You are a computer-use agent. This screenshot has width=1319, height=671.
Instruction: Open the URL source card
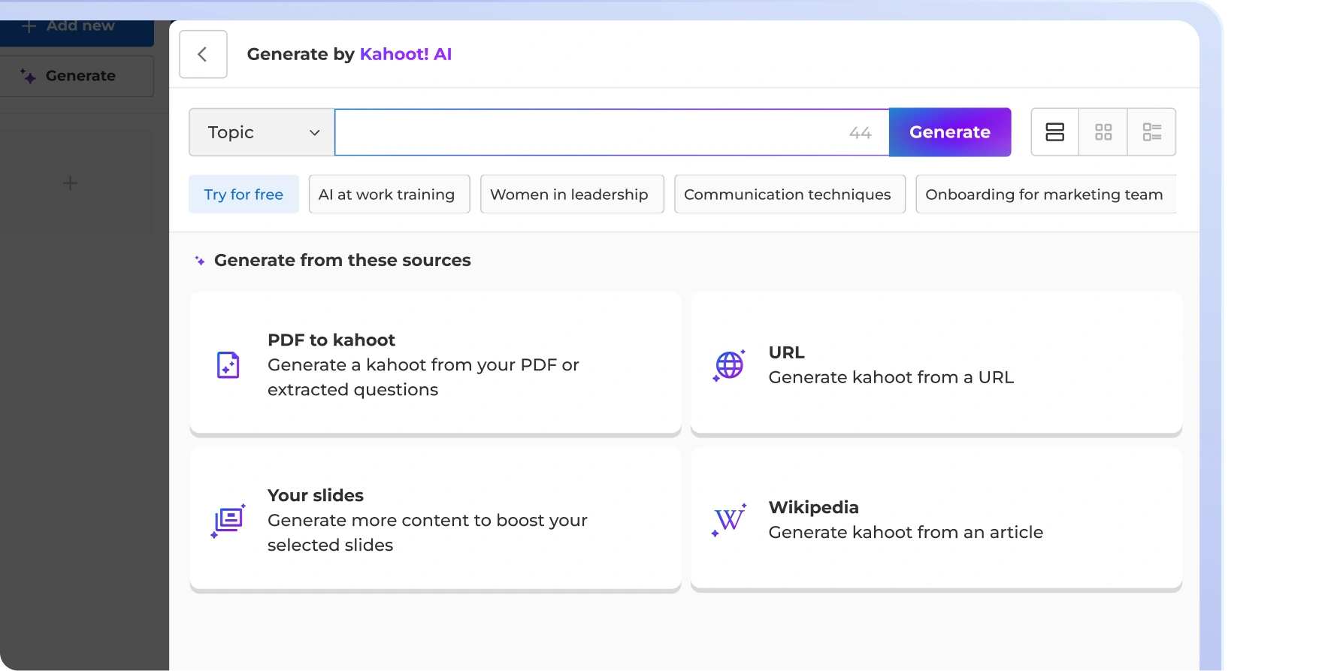936,364
